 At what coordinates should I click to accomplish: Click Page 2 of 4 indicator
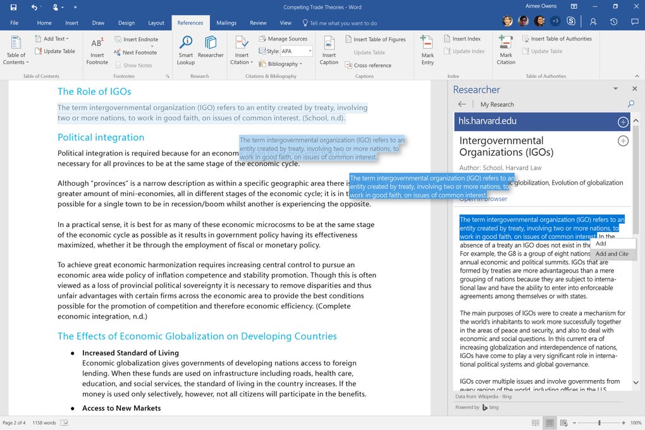click(x=14, y=422)
